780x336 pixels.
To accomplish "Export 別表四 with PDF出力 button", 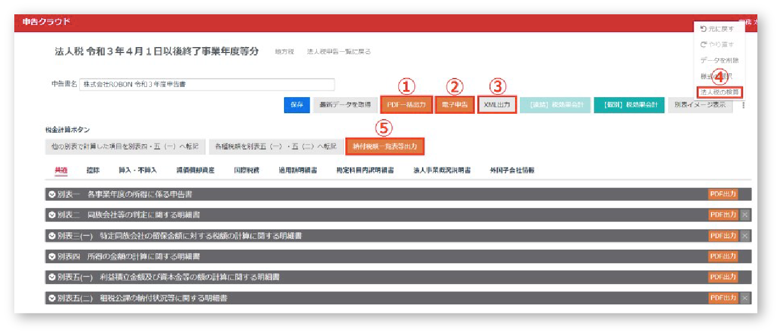I will pyautogui.click(x=723, y=256).
